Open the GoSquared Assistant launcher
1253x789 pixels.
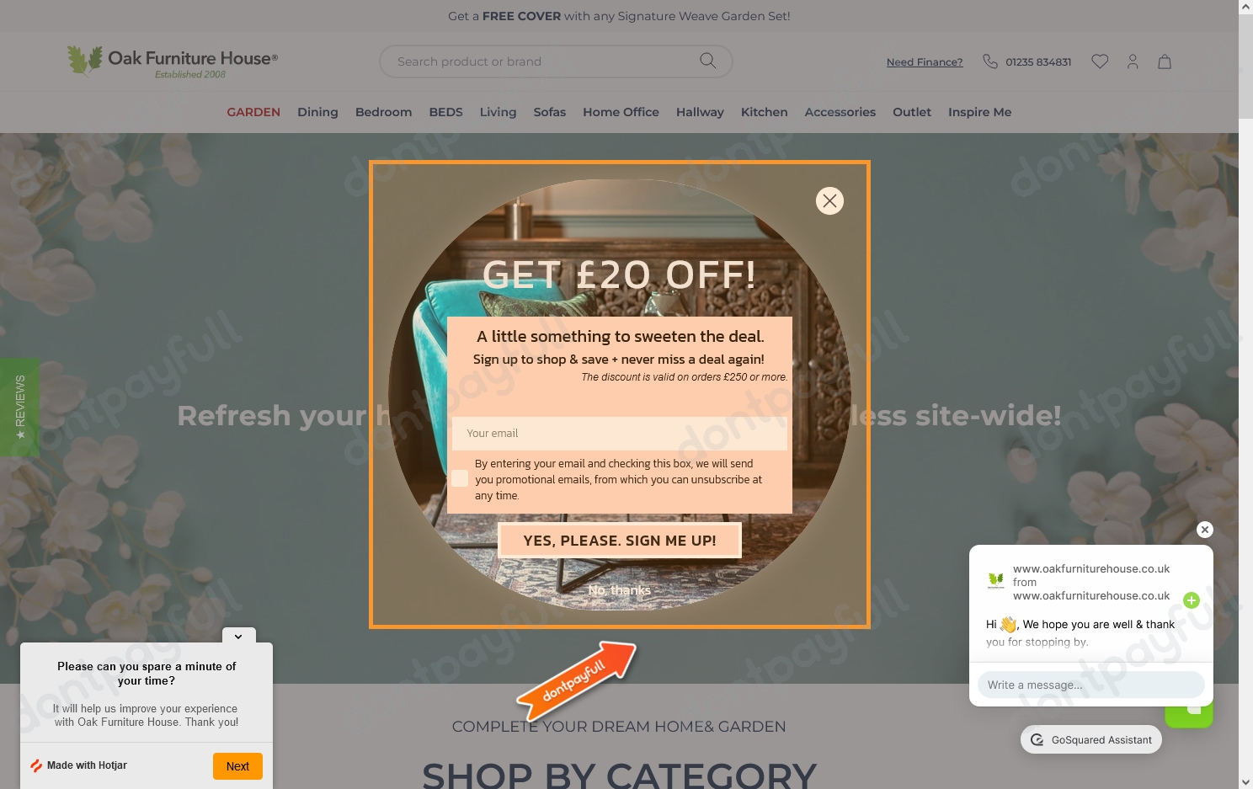(x=1091, y=739)
